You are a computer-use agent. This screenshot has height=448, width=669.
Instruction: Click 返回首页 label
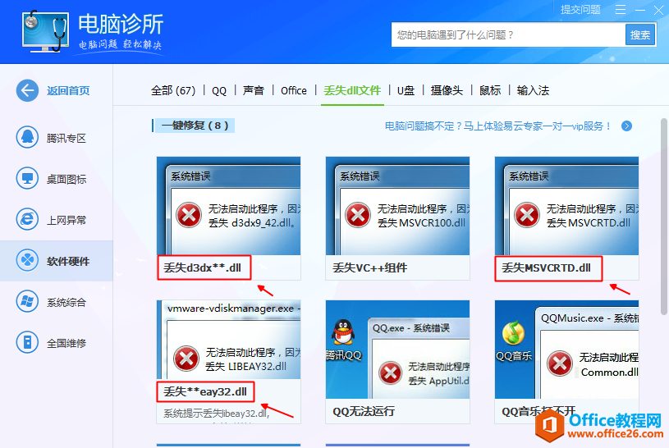click(x=68, y=90)
